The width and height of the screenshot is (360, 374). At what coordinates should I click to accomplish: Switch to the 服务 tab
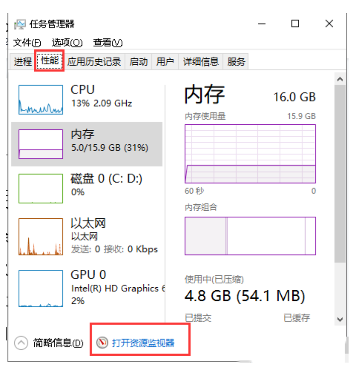click(x=236, y=62)
